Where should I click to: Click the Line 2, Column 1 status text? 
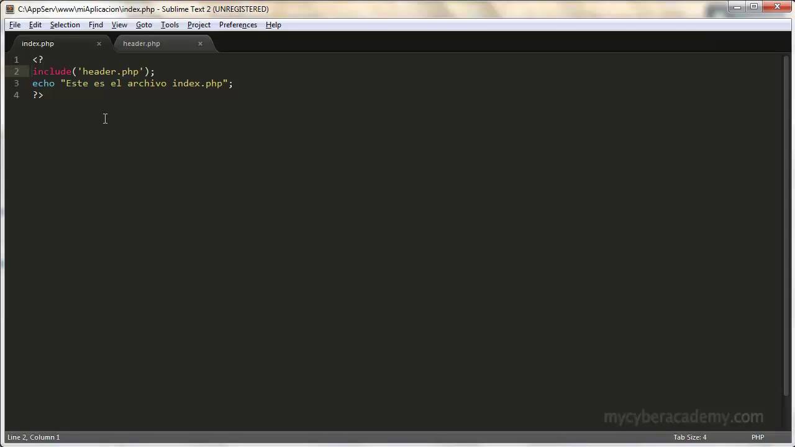(x=34, y=437)
